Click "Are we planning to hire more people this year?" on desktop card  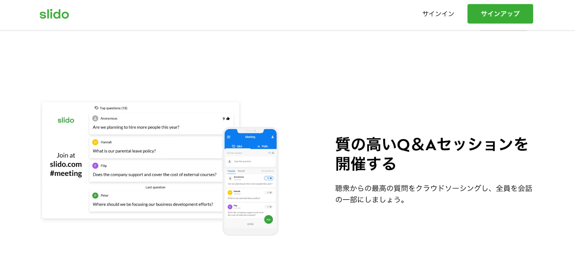pyautogui.click(x=136, y=127)
